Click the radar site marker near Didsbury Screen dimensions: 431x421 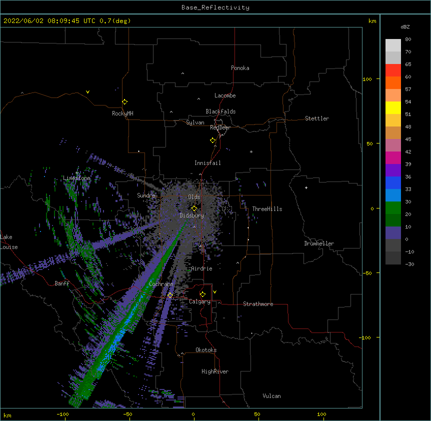[194, 208]
